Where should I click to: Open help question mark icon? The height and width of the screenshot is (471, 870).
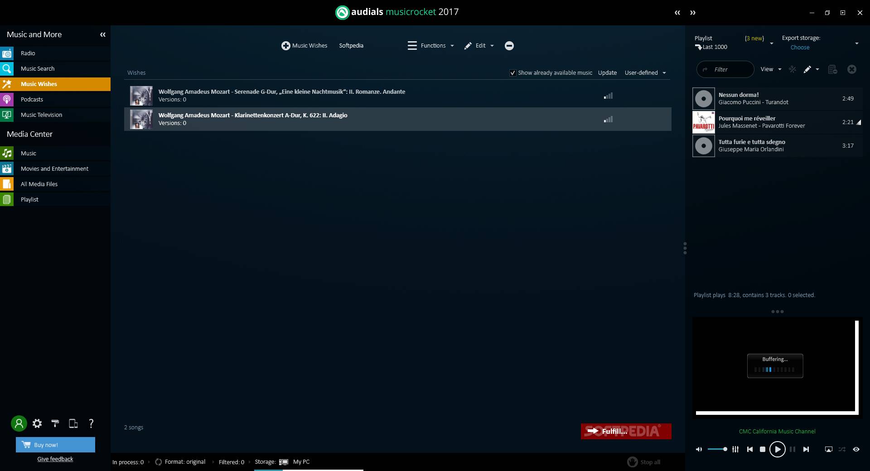[x=91, y=423]
